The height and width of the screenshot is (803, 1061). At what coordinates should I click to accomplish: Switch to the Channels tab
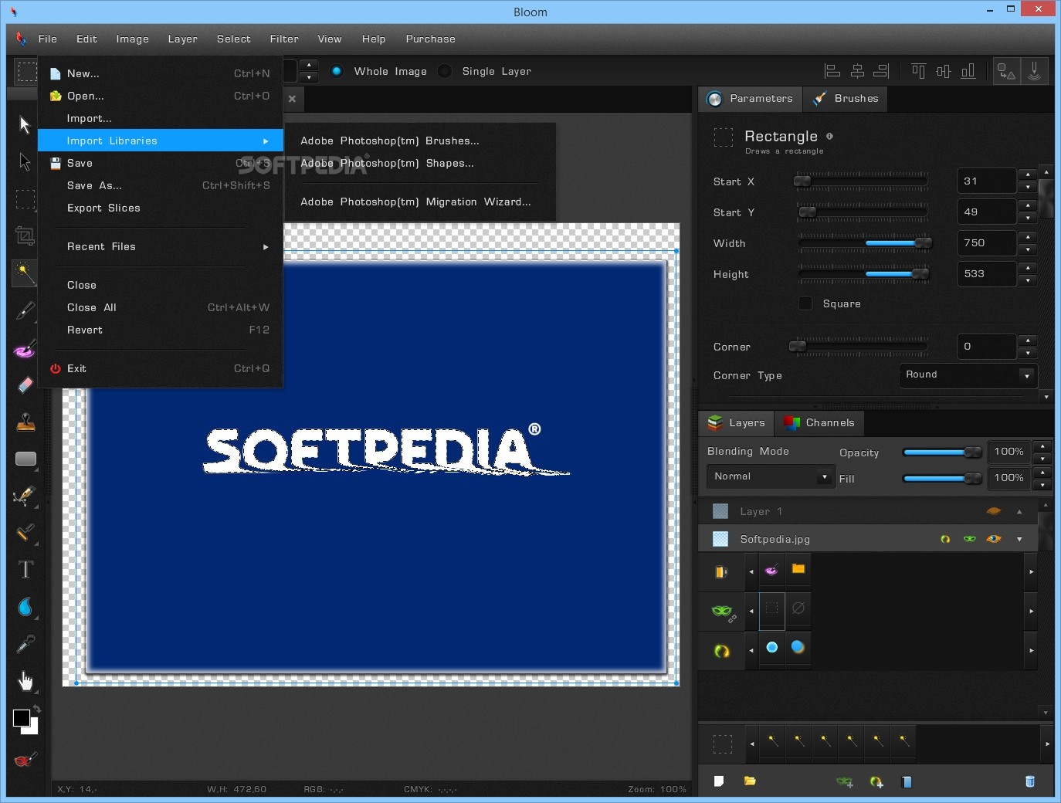[820, 422]
